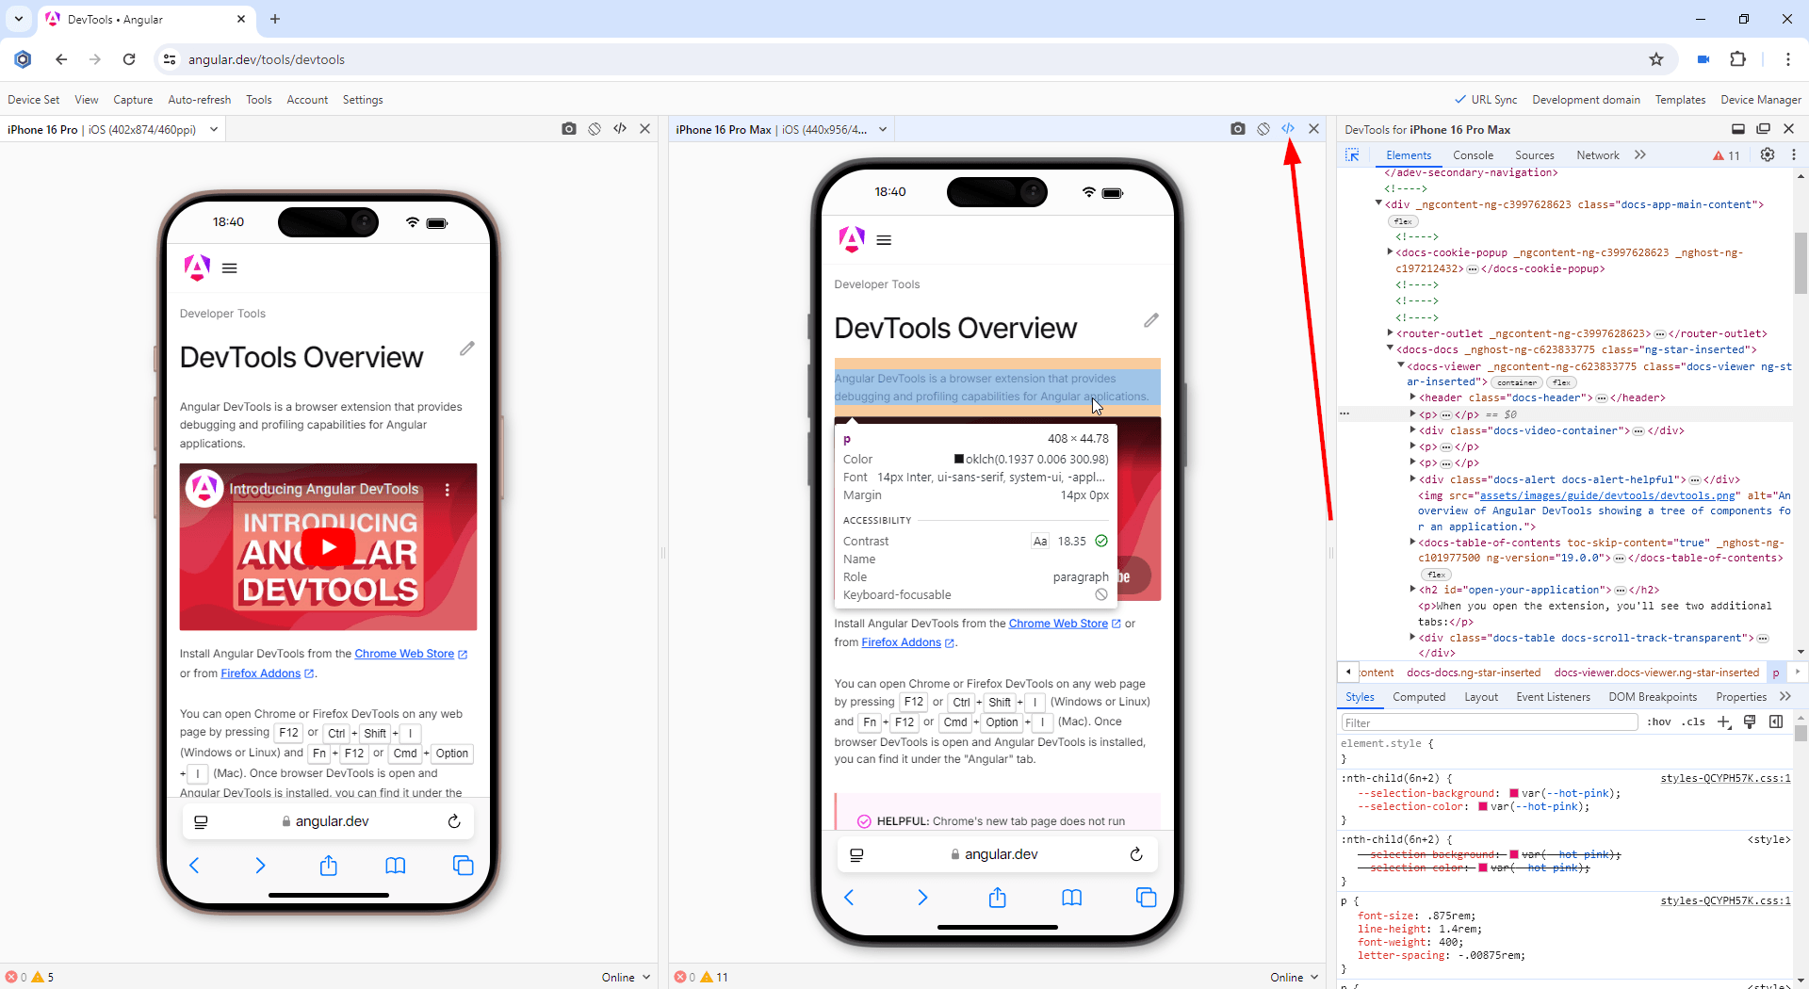
Task: Click the blue camera extension icon in the toolbar
Action: tap(1703, 59)
